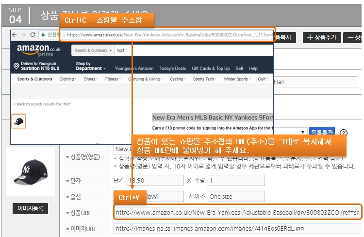Click the delivery location pin icon
The height and width of the screenshot is (237, 364).
pyautogui.click(x=16, y=66)
